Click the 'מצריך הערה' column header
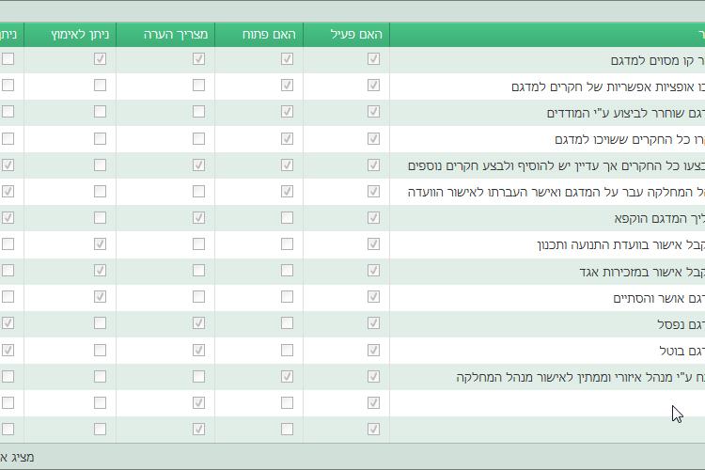The width and height of the screenshot is (705, 470). [x=176, y=35]
